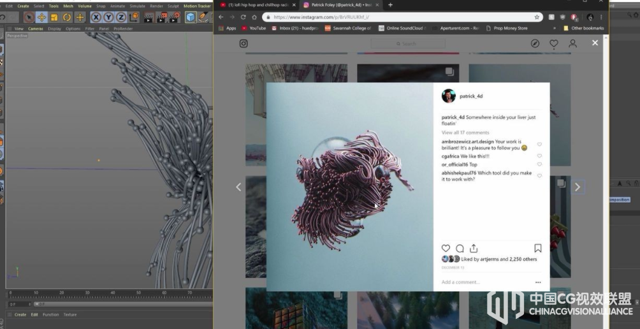
Task: Click the Undo arrow in Cinema 4D
Action: click(3, 17)
